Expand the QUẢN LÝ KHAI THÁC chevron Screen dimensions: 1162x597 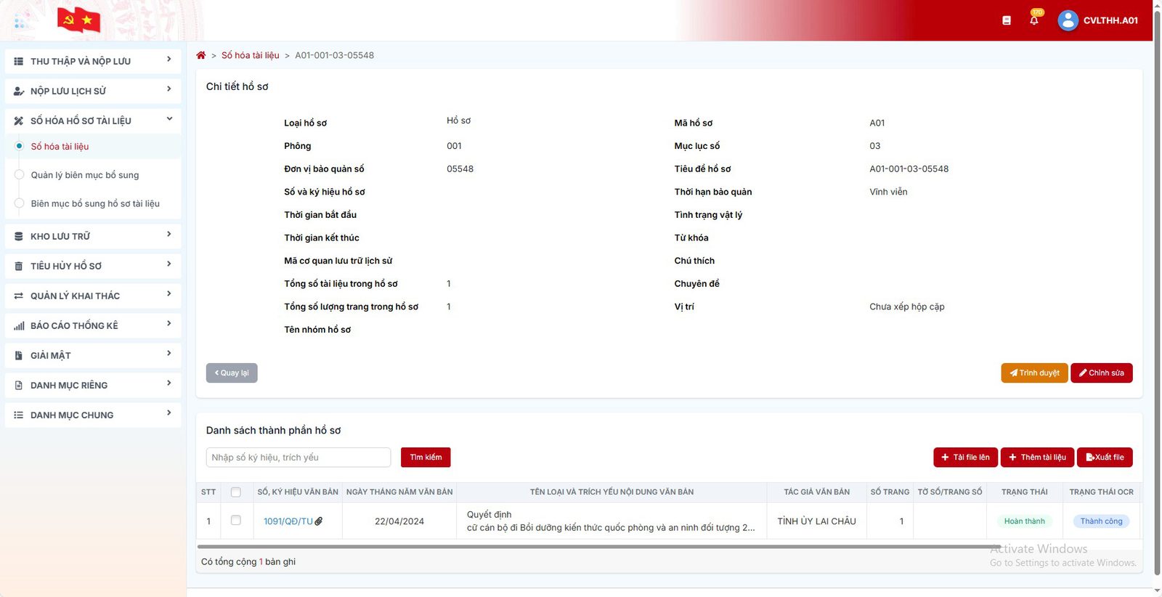click(169, 294)
